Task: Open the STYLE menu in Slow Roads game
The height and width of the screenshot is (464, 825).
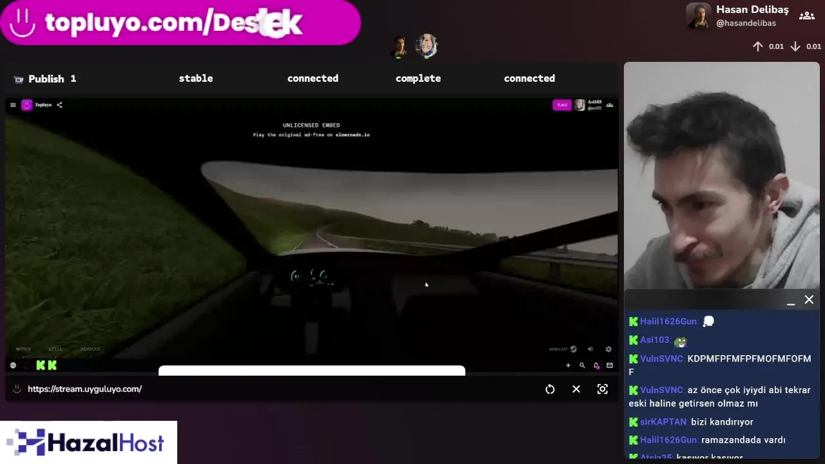Action: [x=55, y=349]
